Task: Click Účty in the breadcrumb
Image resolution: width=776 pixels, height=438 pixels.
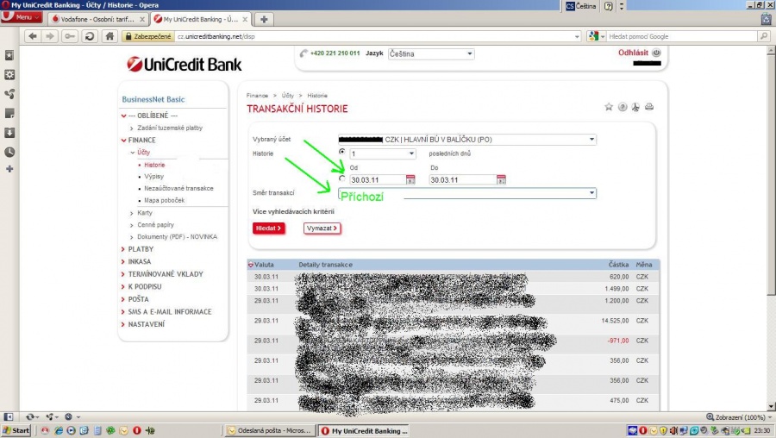Action: pos(287,96)
